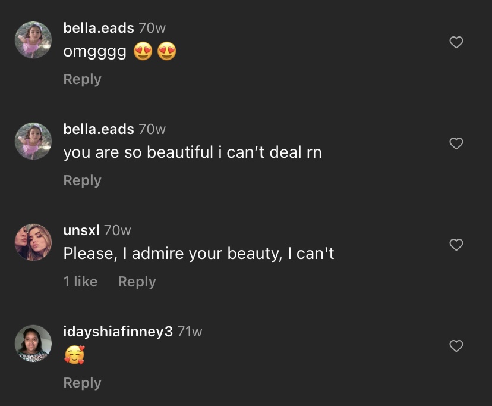
Task: Select the "Please, I admire your beauty" text
Action: click(x=198, y=254)
